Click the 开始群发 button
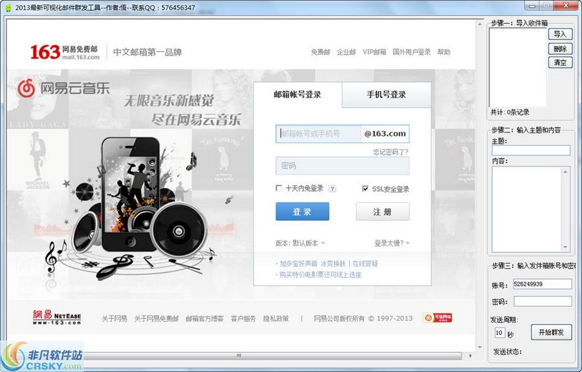Viewport: 582px width, 372px height. tap(551, 333)
